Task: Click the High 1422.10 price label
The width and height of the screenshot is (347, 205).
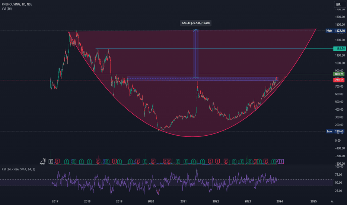Action: pos(335,31)
